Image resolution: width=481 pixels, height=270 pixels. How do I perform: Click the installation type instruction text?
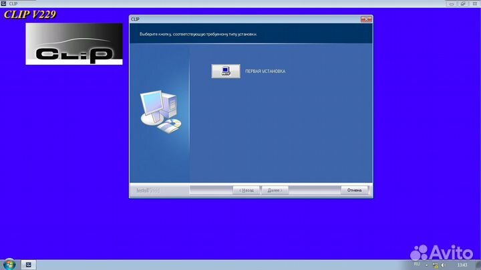tap(198, 34)
